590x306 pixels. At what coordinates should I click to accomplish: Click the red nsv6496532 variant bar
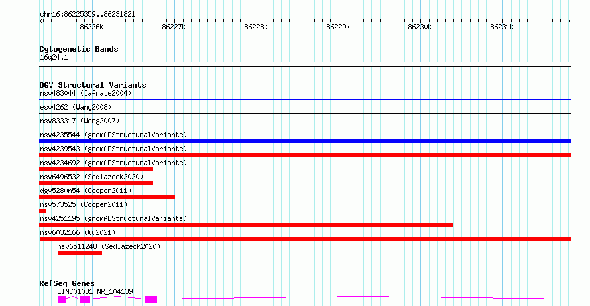tap(96, 183)
